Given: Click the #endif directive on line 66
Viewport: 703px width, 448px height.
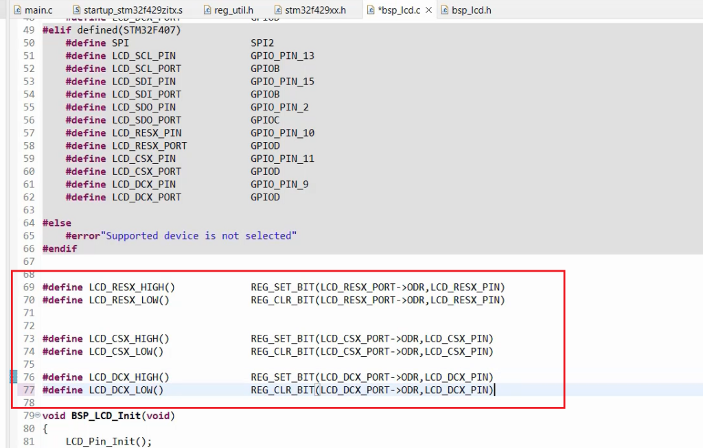Looking at the screenshot, I should (x=60, y=248).
